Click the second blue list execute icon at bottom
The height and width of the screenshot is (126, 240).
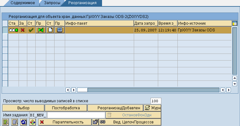(x=15, y=122)
